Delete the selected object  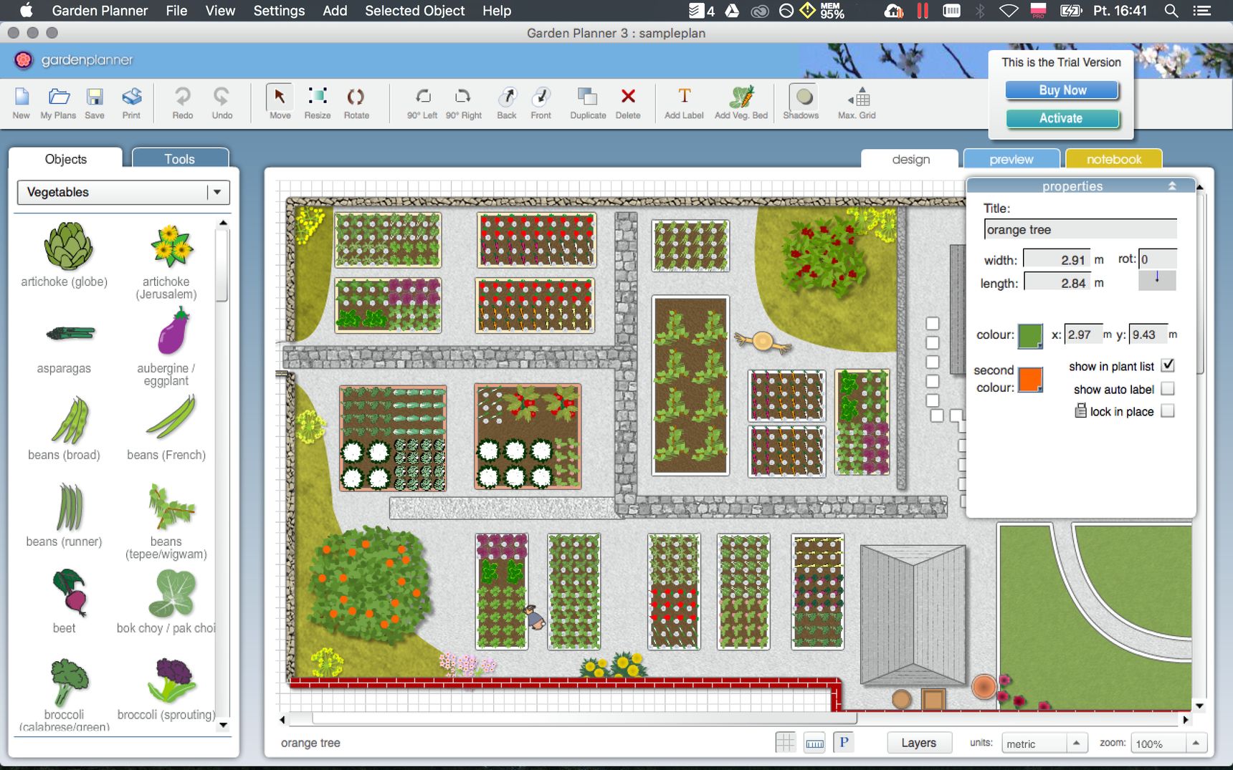[628, 102]
